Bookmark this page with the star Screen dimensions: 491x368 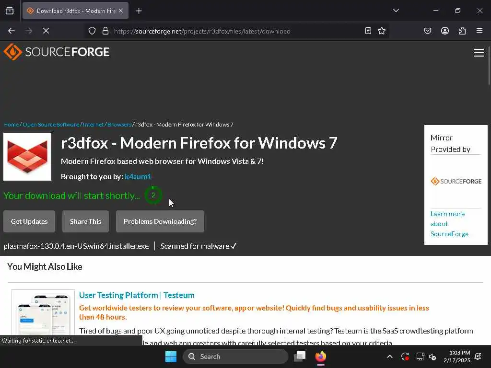[381, 31]
